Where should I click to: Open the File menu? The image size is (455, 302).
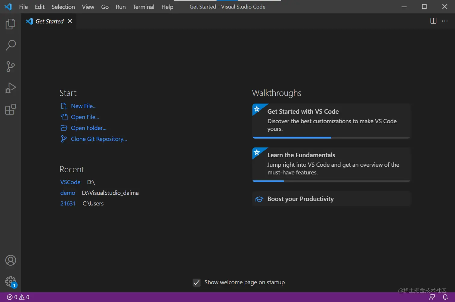23,7
